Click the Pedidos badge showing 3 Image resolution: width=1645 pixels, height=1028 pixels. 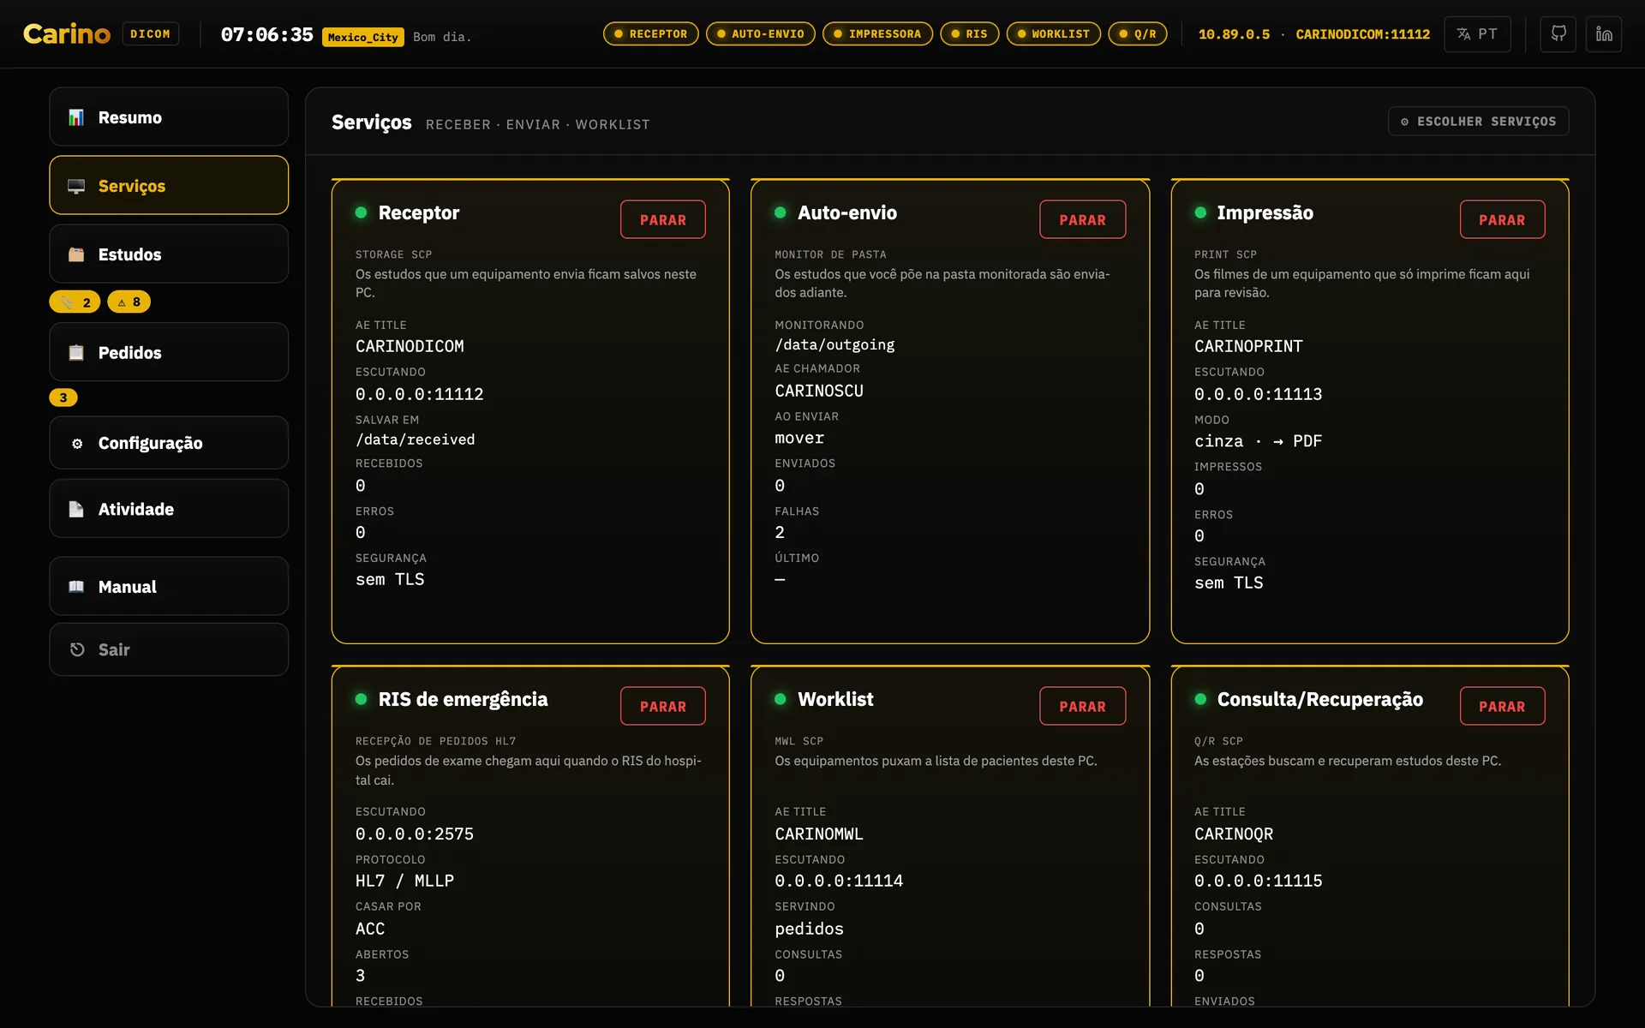tap(63, 397)
